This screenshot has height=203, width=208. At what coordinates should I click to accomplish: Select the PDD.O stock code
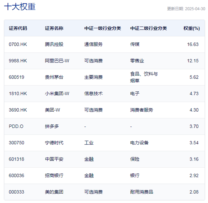click(x=16, y=126)
